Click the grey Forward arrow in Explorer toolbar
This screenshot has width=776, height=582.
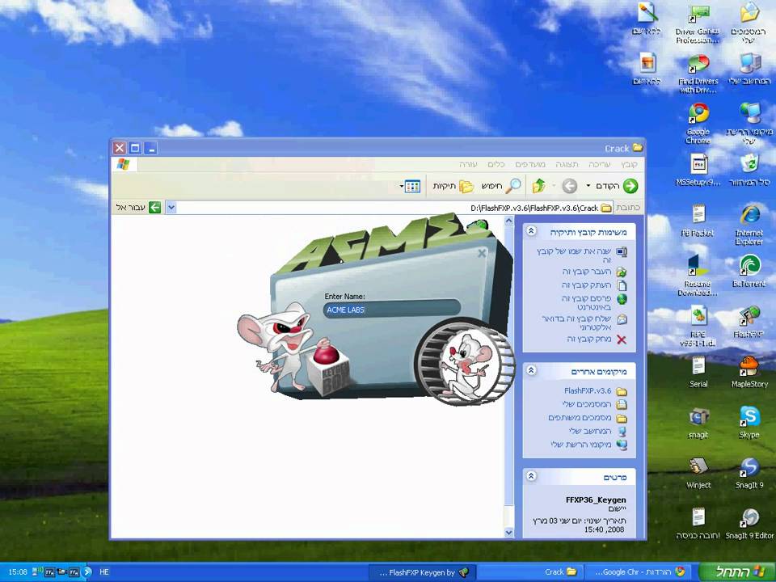[x=570, y=186]
